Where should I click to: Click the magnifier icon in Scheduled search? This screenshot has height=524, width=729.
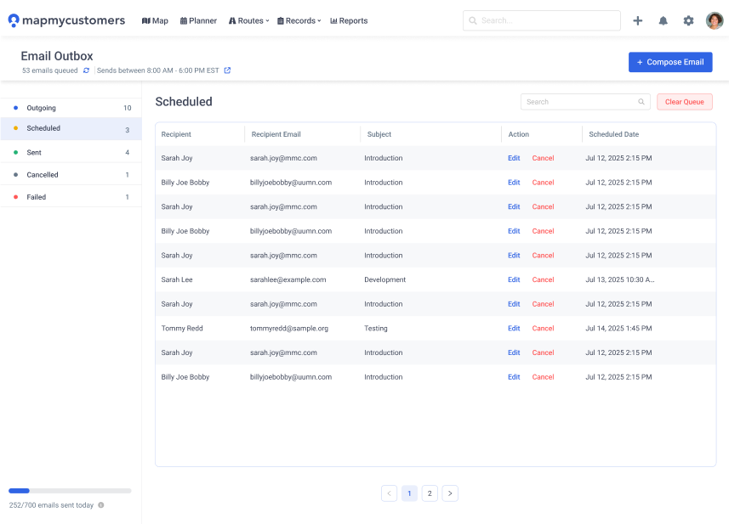641,102
